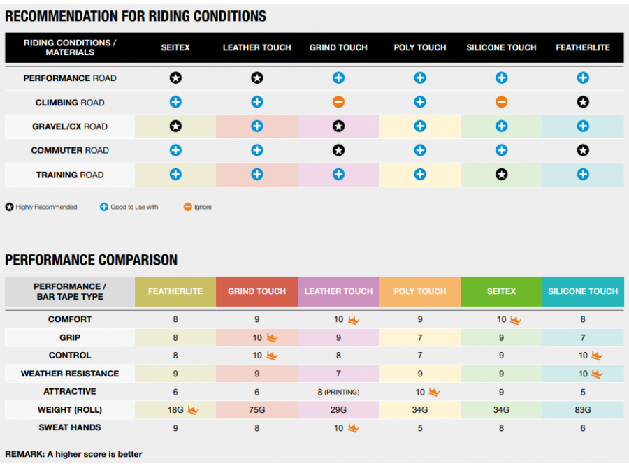This screenshot has width=629, height=468.
Task: Click the 8 (Printing) cell under Leather Touch
Action: 338,392
